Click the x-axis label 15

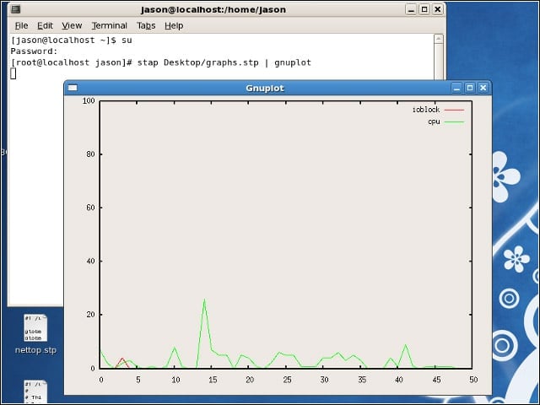click(x=213, y=380)
